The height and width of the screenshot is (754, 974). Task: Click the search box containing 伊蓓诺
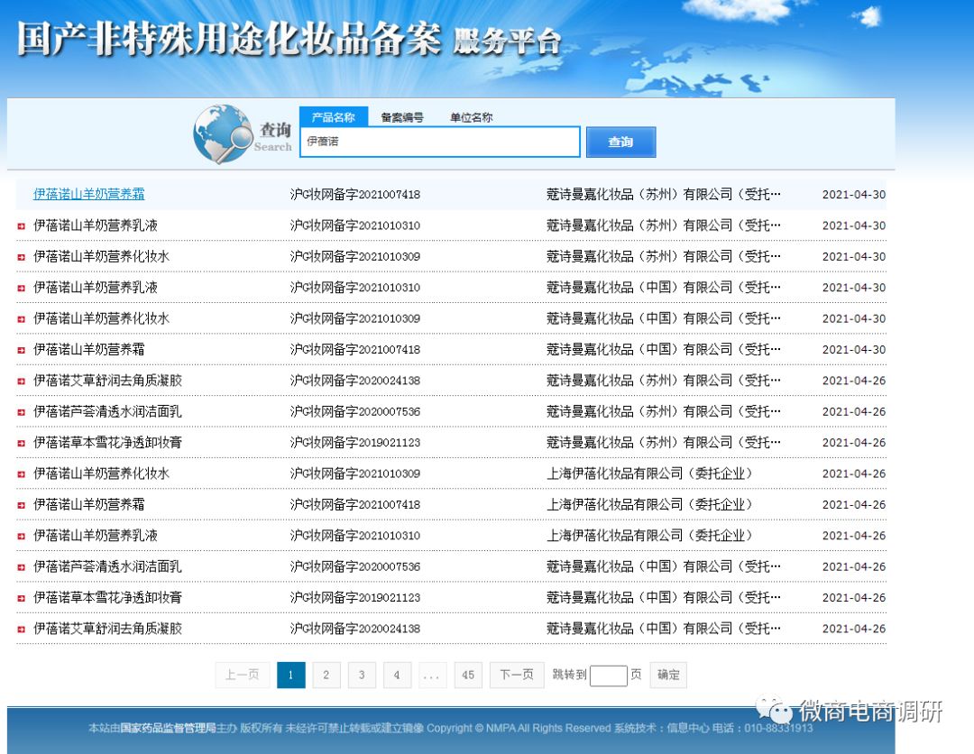pyautogui.click(x=439, y=142)
